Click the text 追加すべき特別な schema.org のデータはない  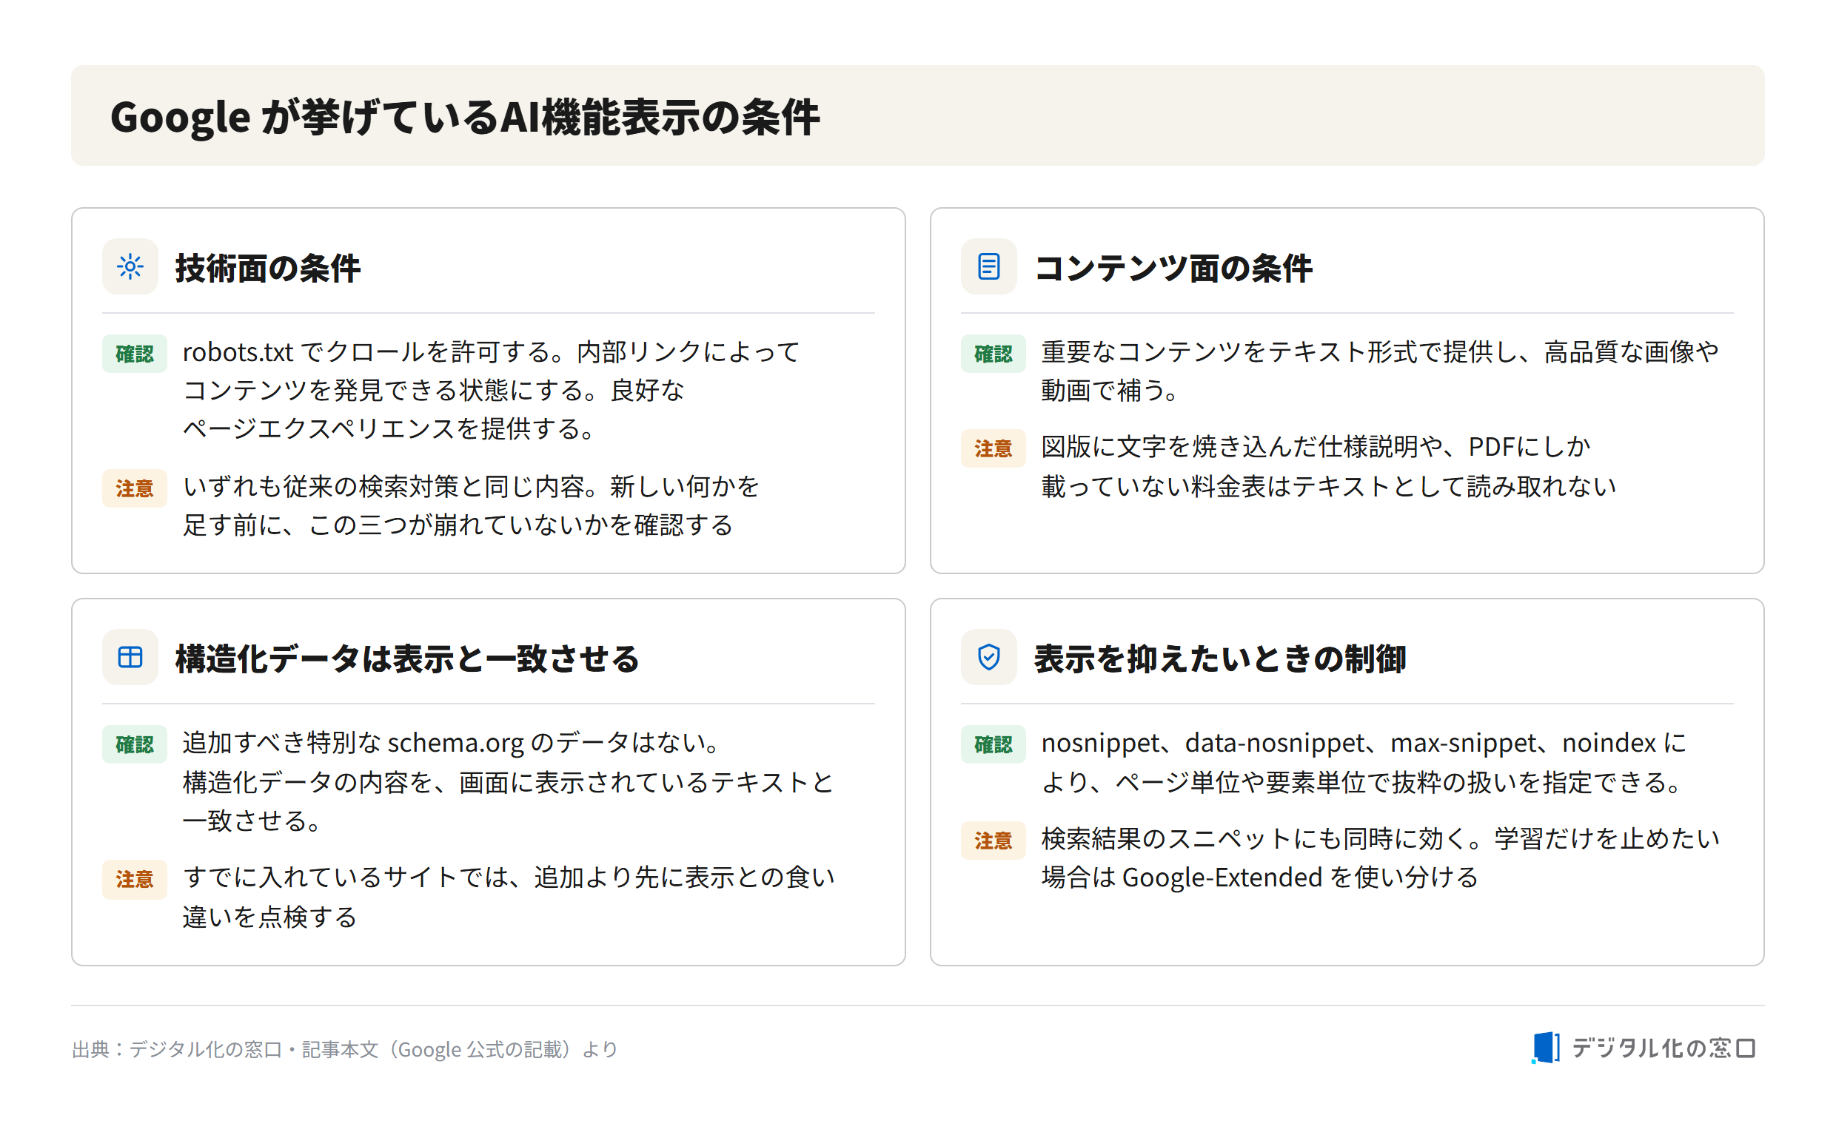coord(509,781)
